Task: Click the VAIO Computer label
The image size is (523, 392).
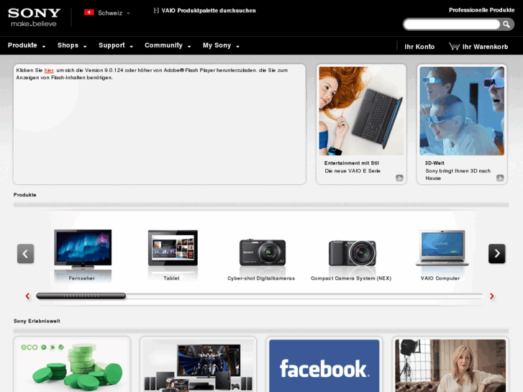Action: coord(440,278)
